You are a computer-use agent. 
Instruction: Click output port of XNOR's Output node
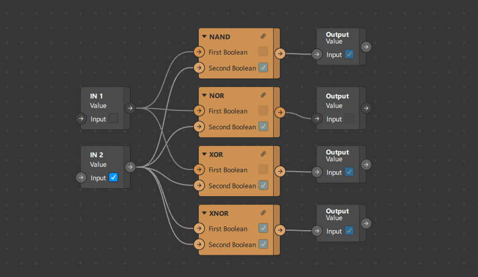(366, 223)
